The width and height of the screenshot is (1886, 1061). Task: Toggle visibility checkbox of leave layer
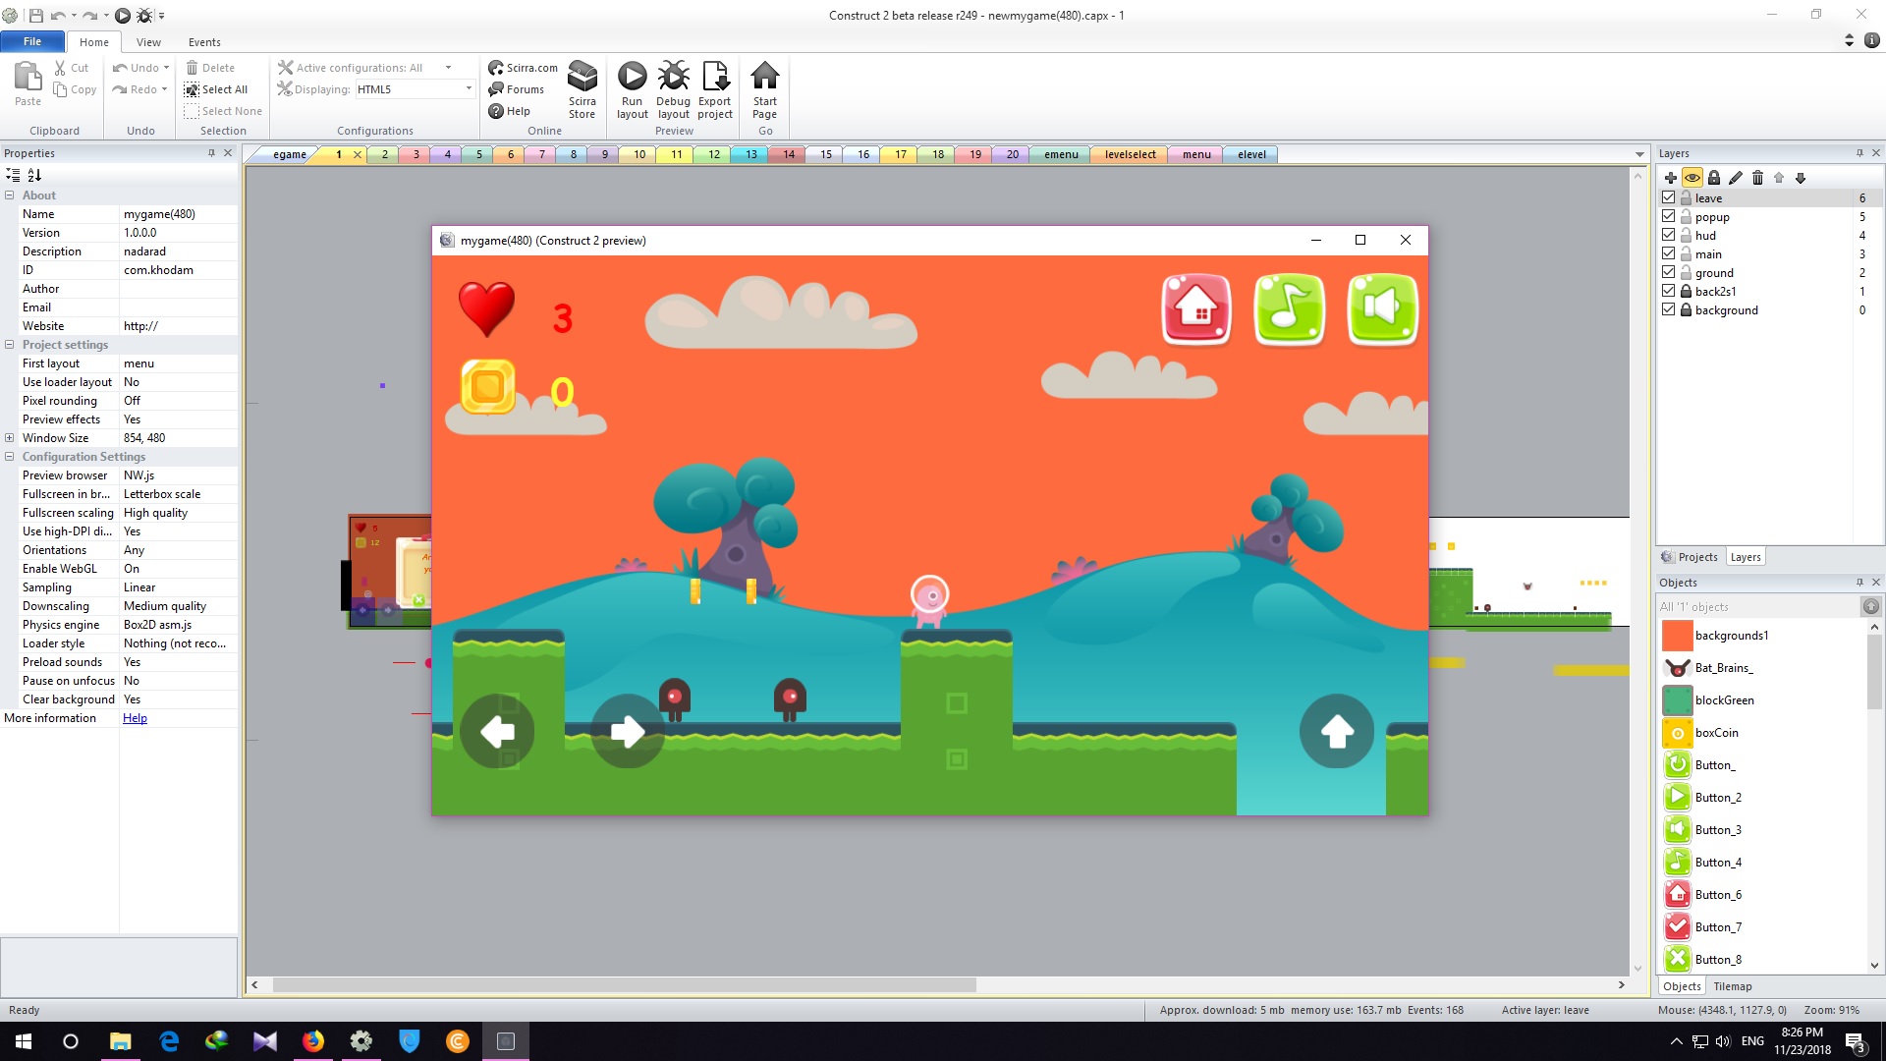1668,197
